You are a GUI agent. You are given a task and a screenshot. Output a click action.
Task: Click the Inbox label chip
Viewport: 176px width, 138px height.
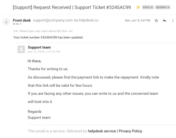[x=148, y=7]
